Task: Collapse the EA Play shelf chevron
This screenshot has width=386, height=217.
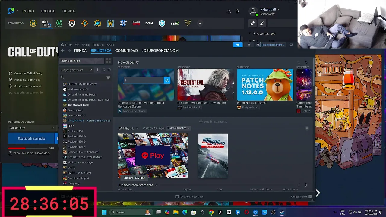Action: click(307, 128)
